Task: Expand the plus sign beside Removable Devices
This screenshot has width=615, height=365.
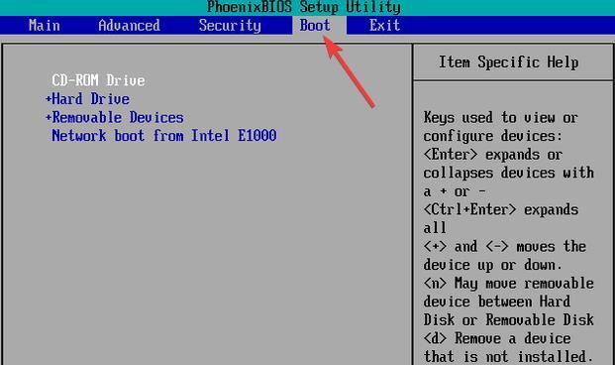Action: point(49,117)
